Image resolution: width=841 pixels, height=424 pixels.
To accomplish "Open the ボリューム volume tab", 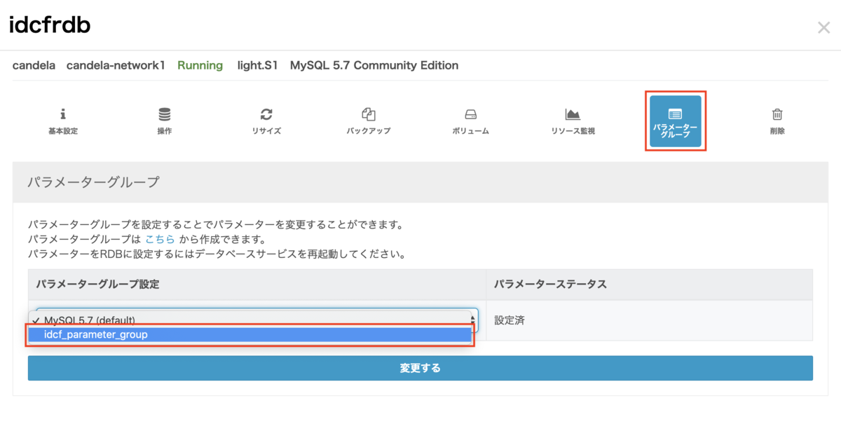I will click(x=471, y=121).
